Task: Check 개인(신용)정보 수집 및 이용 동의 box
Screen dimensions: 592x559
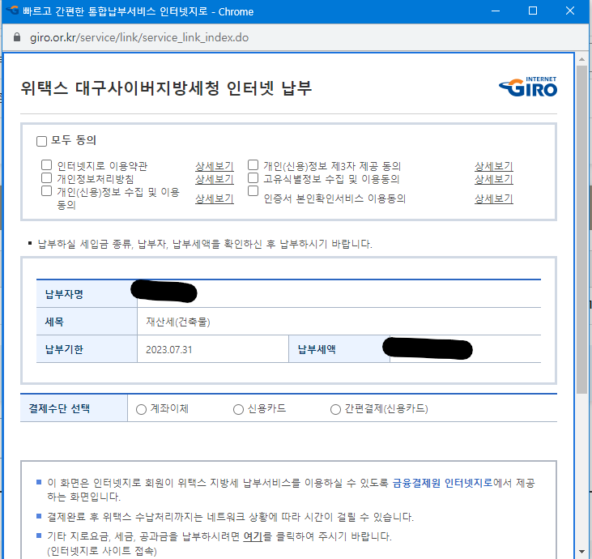Action: pyautogui.click(x=46, y=190)
